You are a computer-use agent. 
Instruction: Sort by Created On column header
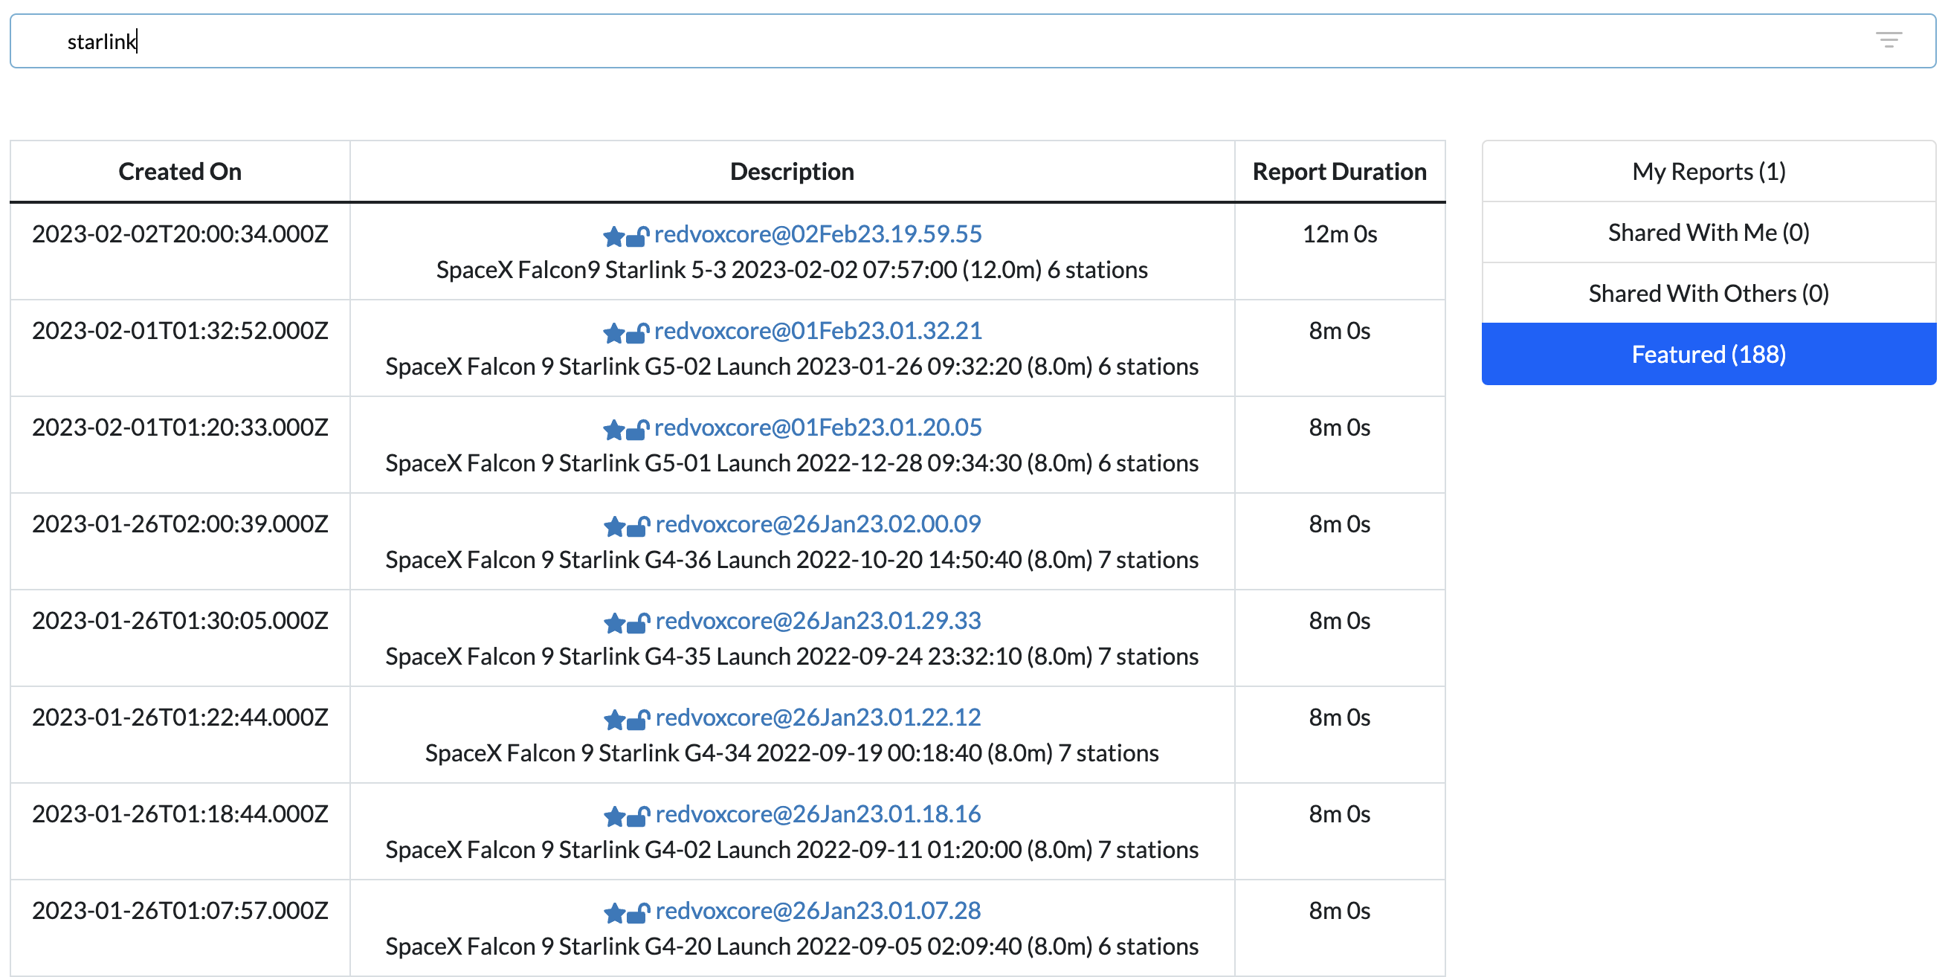tap(180, 172)
